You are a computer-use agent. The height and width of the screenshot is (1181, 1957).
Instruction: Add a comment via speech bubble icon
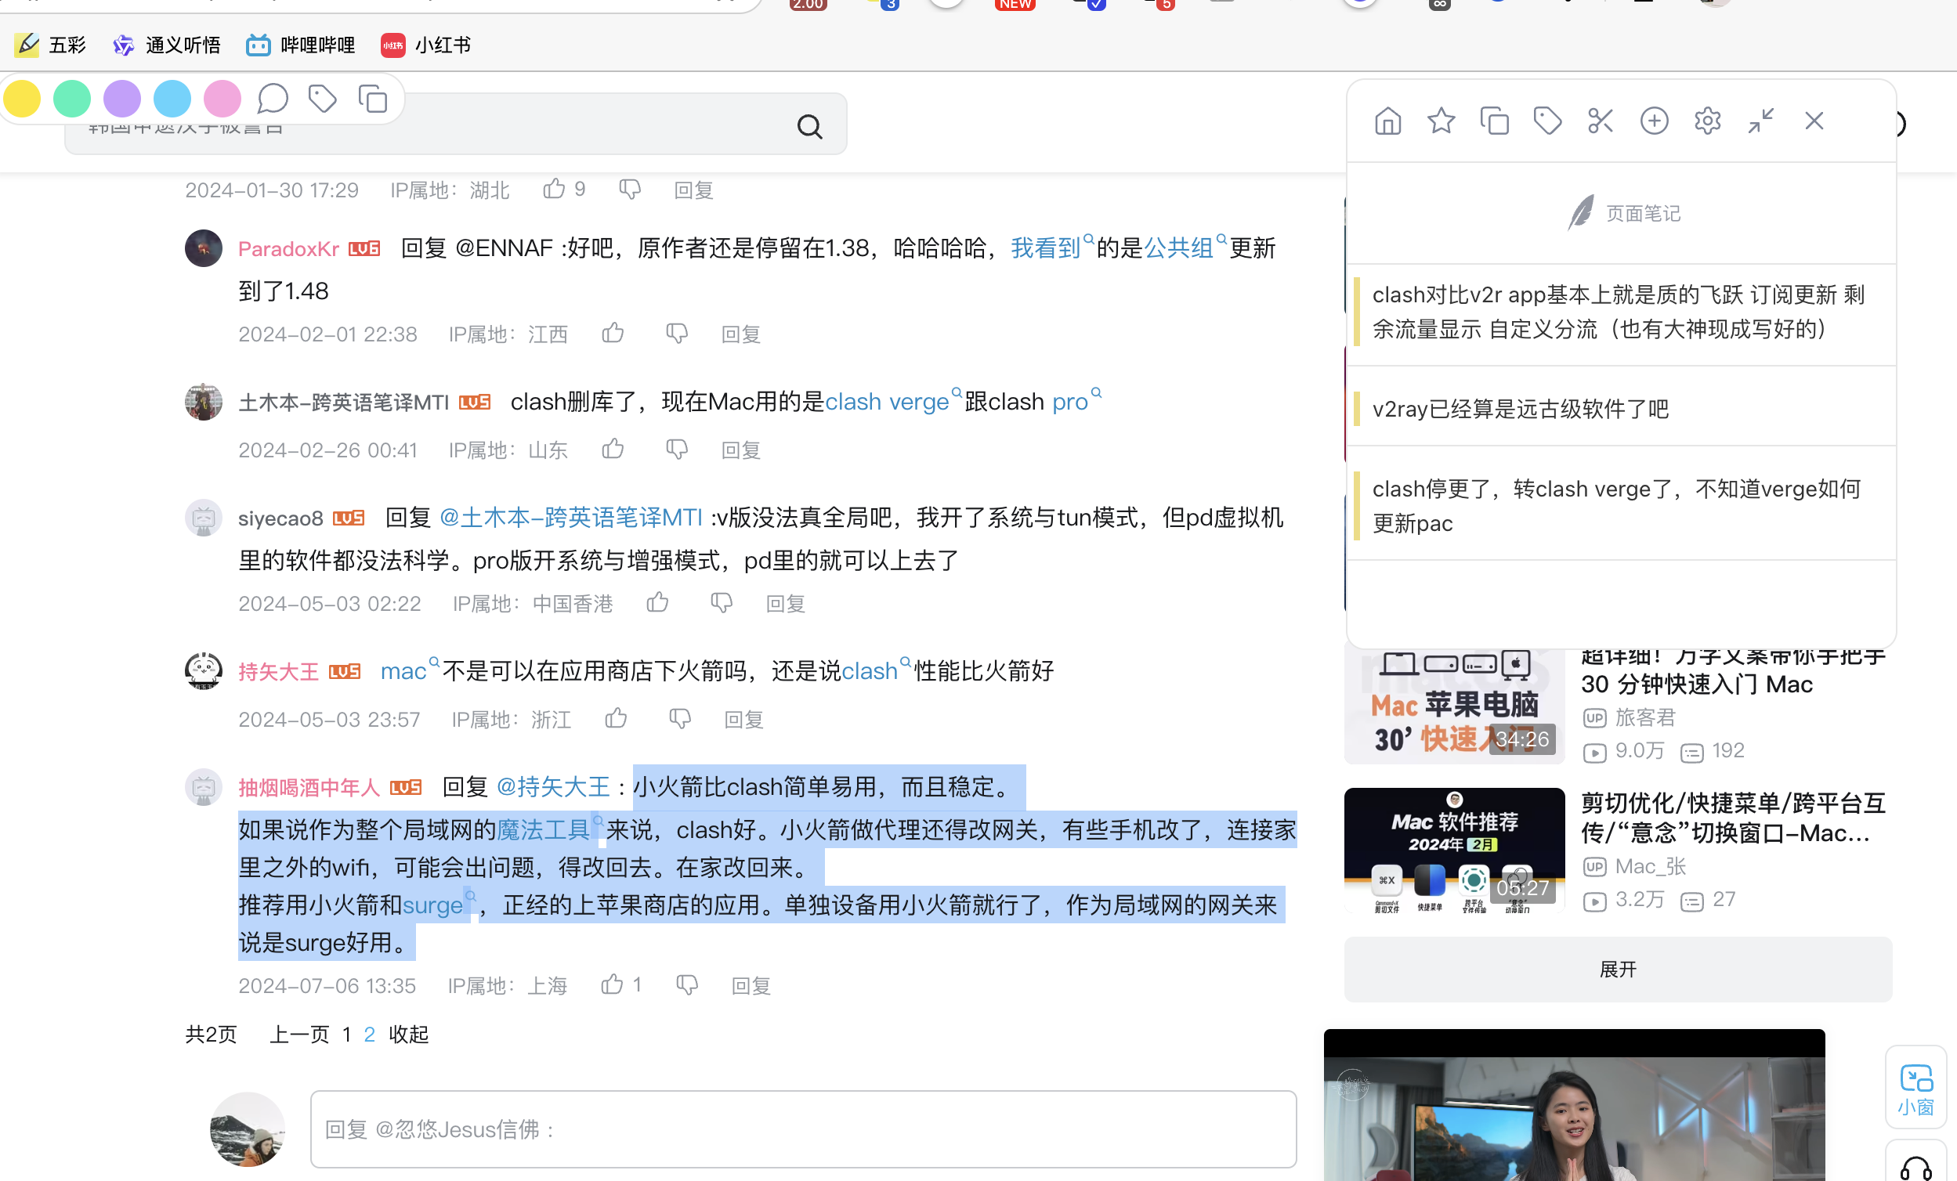pos(273,99)
